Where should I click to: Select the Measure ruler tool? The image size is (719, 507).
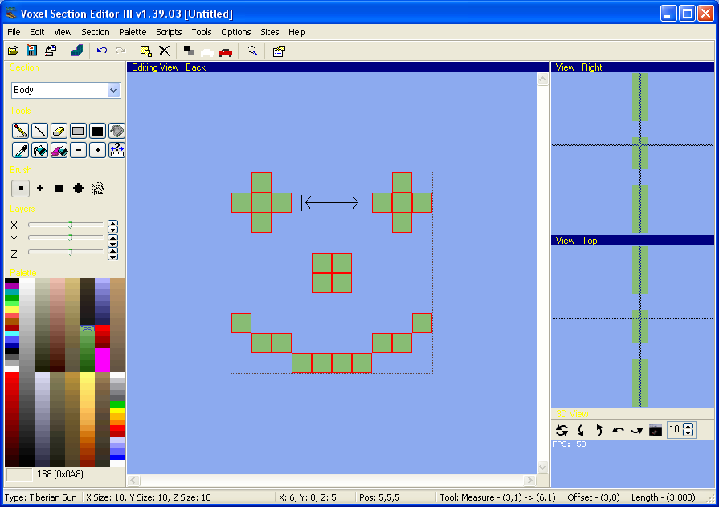[x=116, y=150]
